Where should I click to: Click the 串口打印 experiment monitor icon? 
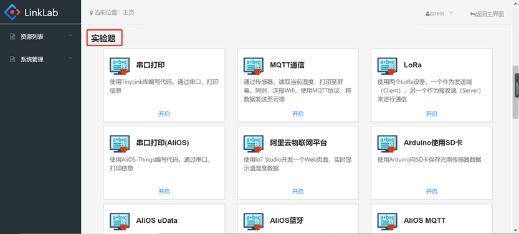pyautogui.click(x=120, y=66)
